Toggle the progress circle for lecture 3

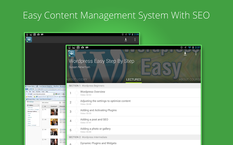point(76,112)
